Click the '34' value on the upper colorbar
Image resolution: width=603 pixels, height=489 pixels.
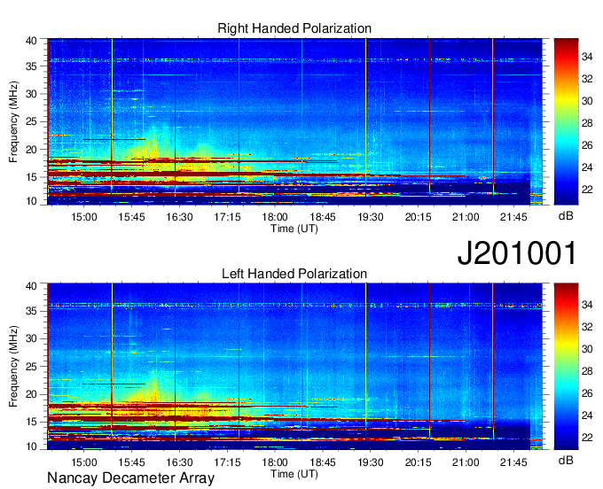tap(587, 58)
